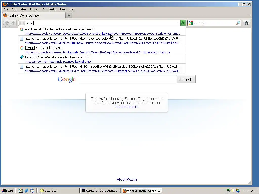Screen dimensions: 259x194
Task: Open the History menu
Action: point(34,9)
